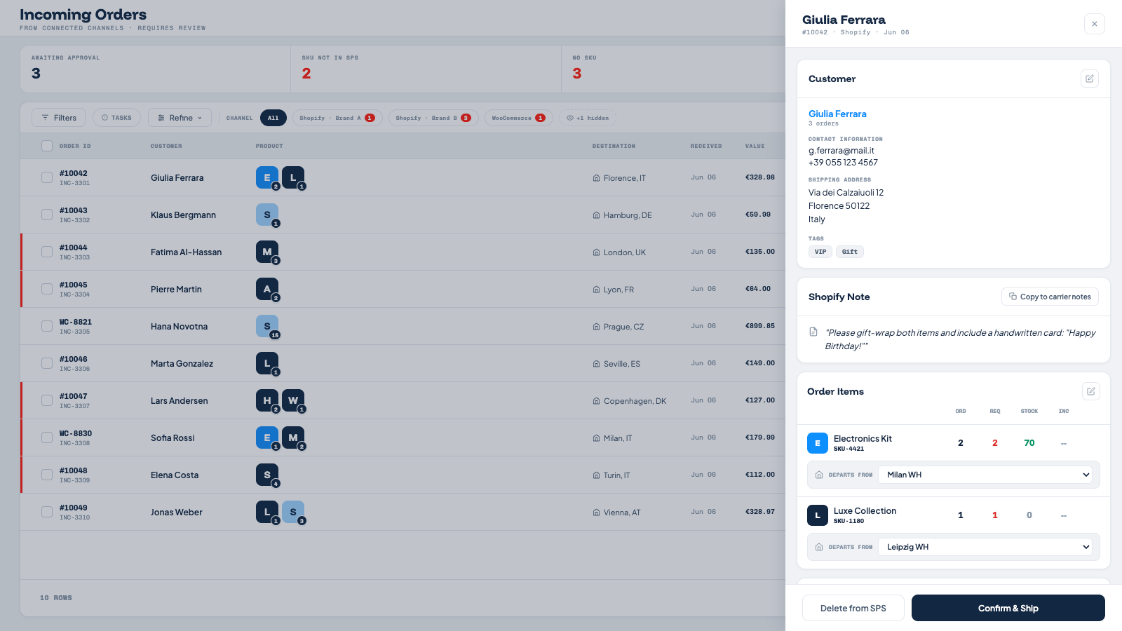The height and width of the screenshot is (631, 1122).
Task: Click the Florence, IT destination home icon
Action: pos(596,178)
